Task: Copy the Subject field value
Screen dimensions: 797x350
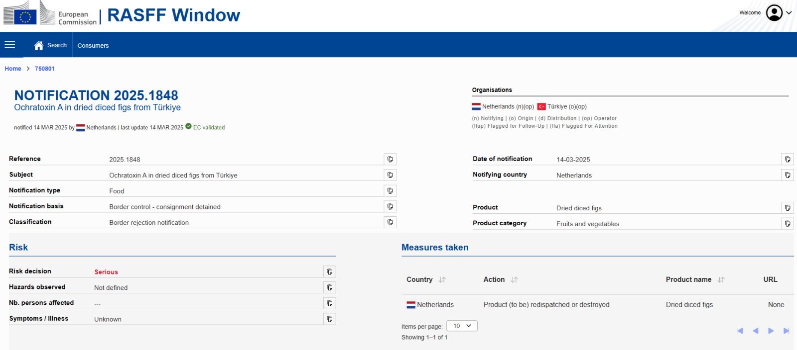Action: point(390,175)
